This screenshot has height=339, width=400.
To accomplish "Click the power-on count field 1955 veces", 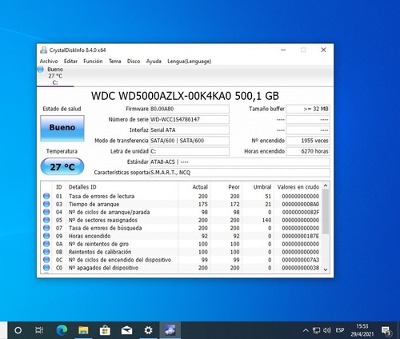I will tap(308, 141).
